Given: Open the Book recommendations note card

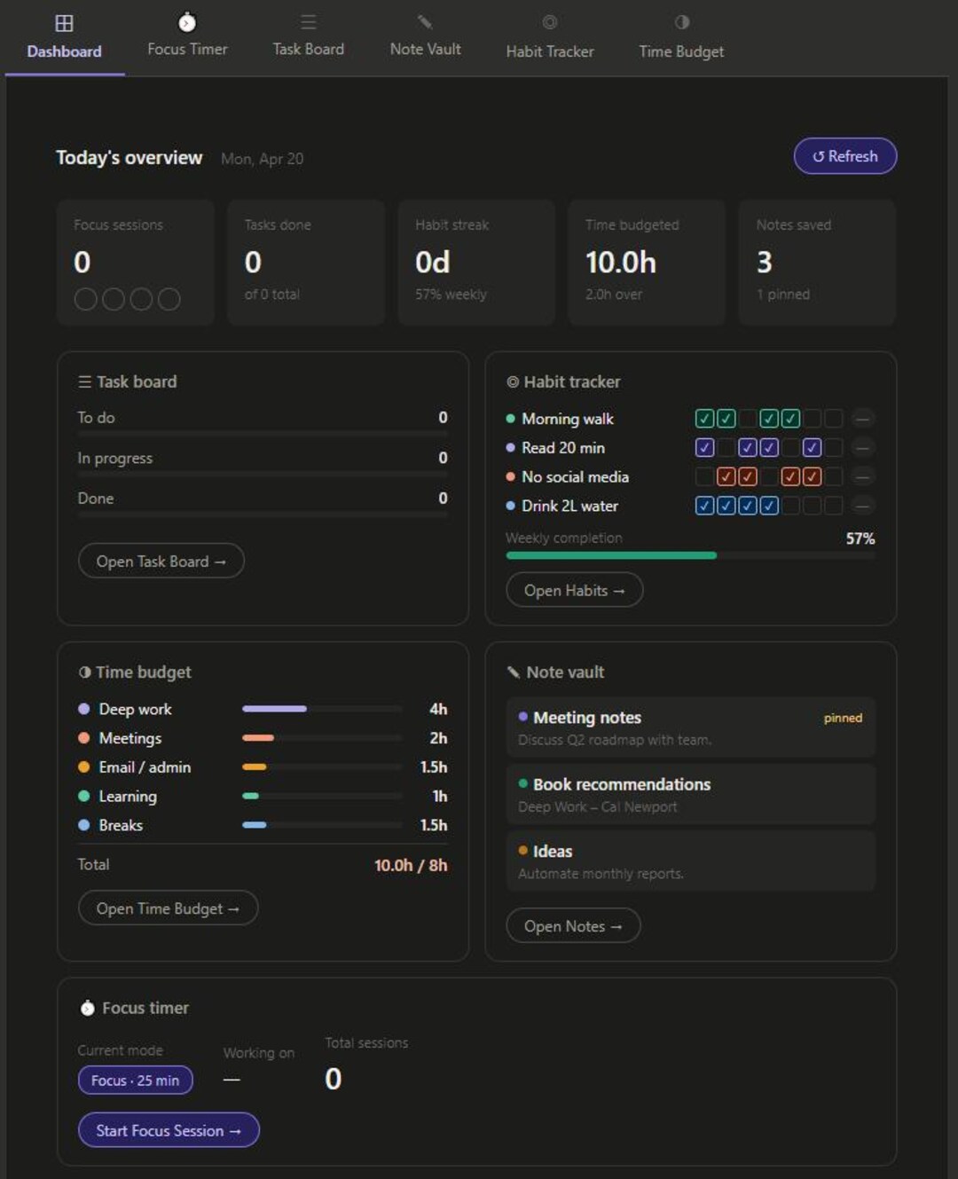Looking at the screenshot, I should pos(690,794).
